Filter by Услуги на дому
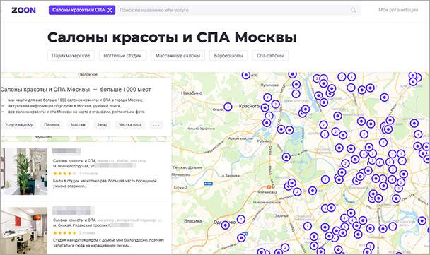Image resolution: width=430 pixels, height=255 pixels. pyautogui.click(x=18, y=125)
